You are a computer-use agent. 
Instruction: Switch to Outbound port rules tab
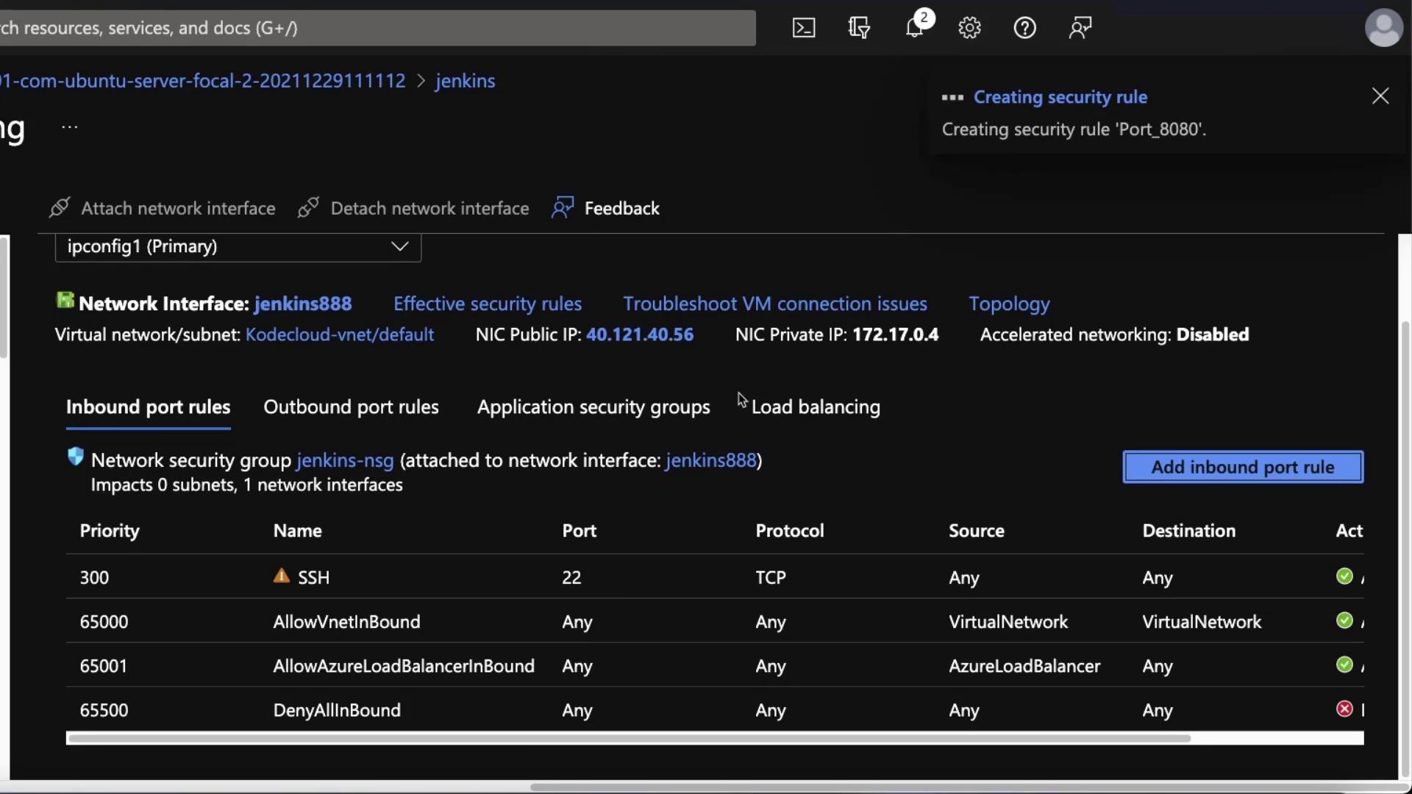pos(351,407)
